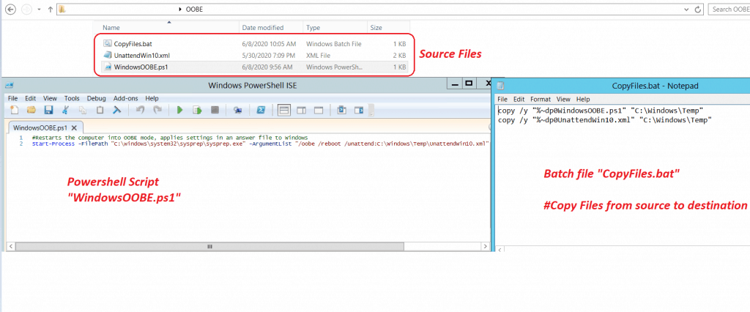Click horizontal scrollbar thumb in ISE script pane
The height and width of the screenshot is (312, 750).
point(209,246)
